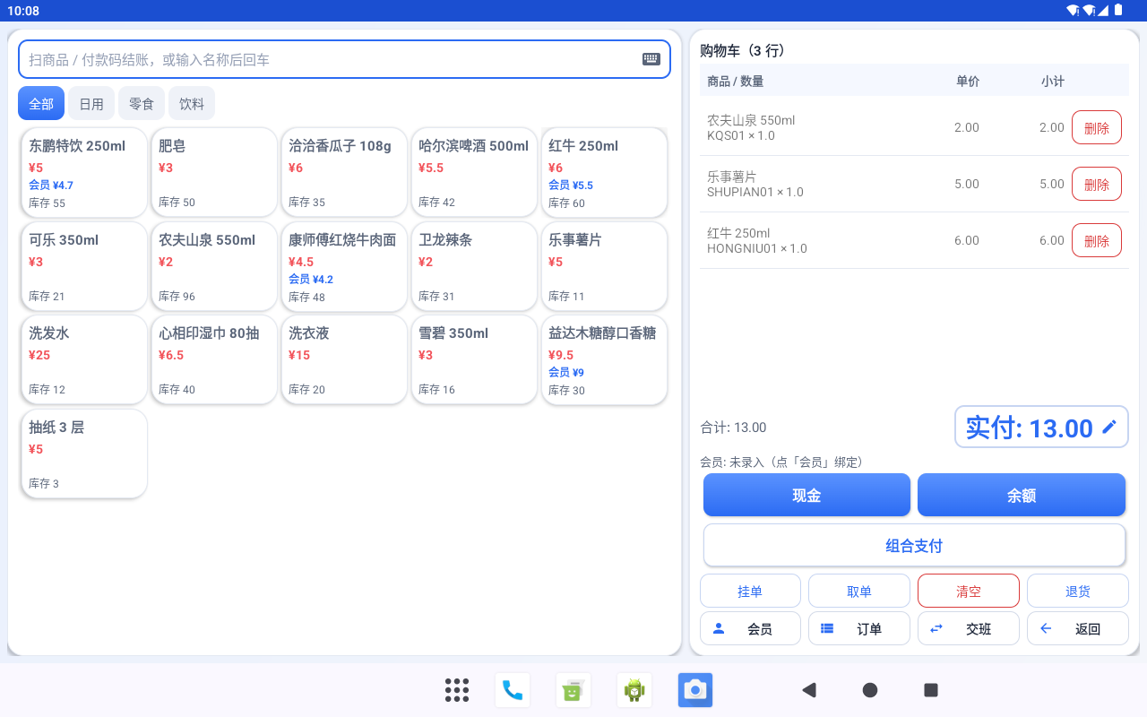Open the 会员 member button
The width and height of the screenshot is (1147, 717).
coord(750,628)
